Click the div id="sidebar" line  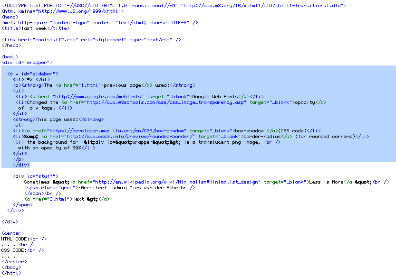point(33,74)
